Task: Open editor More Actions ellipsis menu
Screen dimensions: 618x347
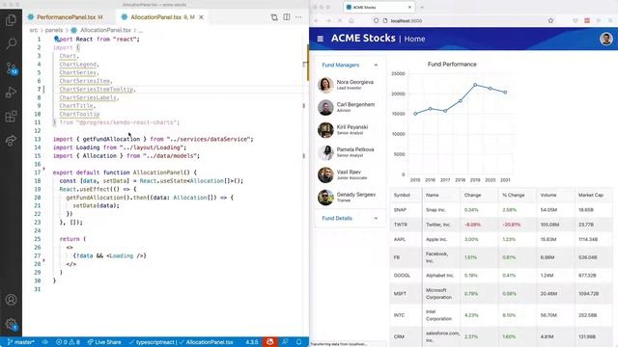Action: pyautogui.click(x=298, y=17)
